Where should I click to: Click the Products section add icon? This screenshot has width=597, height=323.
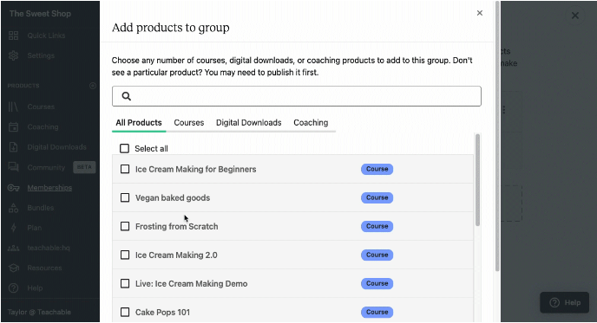(93, 86)
